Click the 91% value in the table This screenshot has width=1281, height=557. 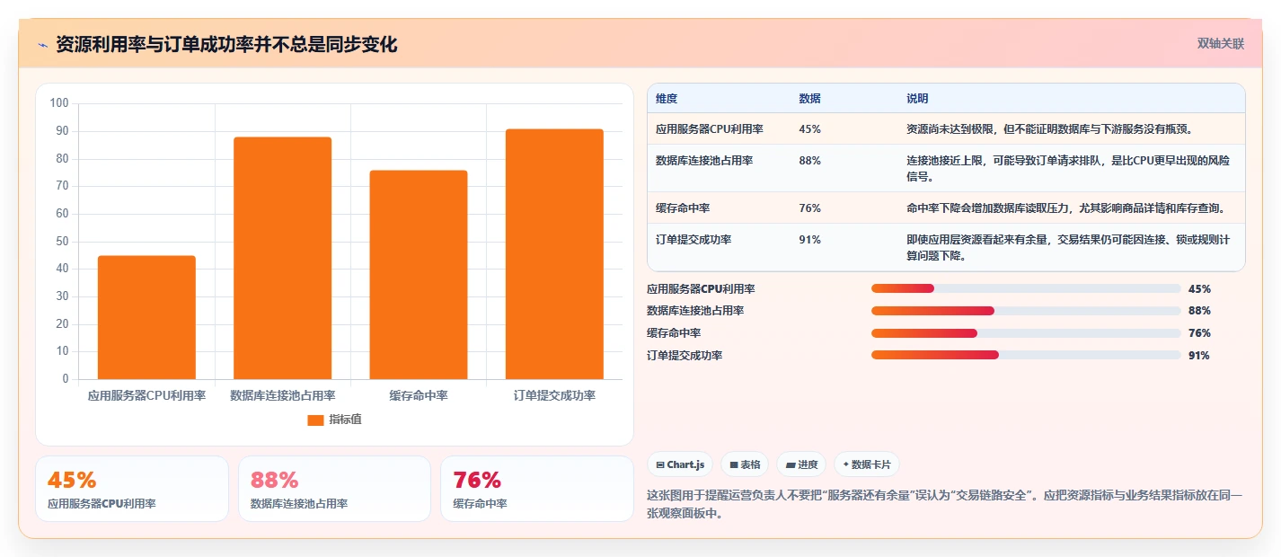(x=809, y=240)
